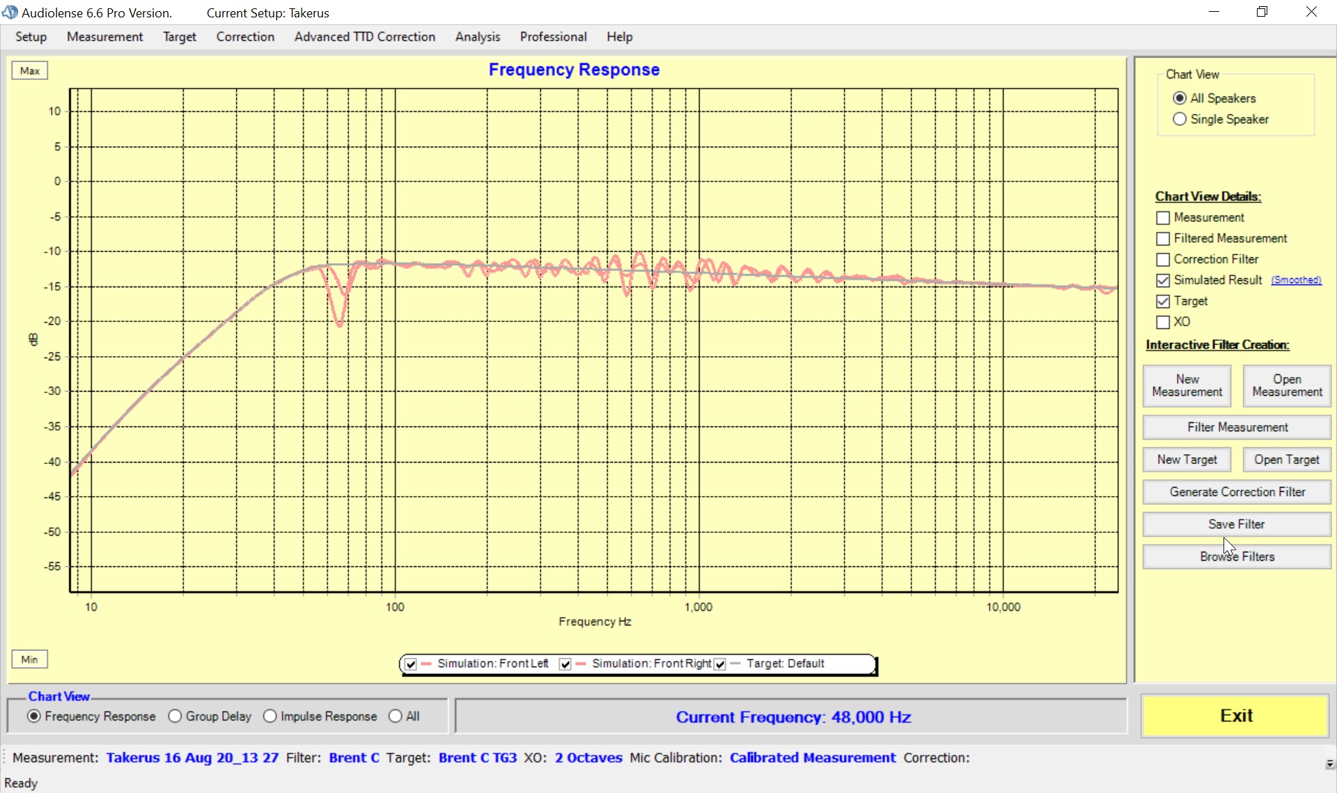1337x793 pixels.
Task: Click the Browse Filters button
Action: [1237, 556]
